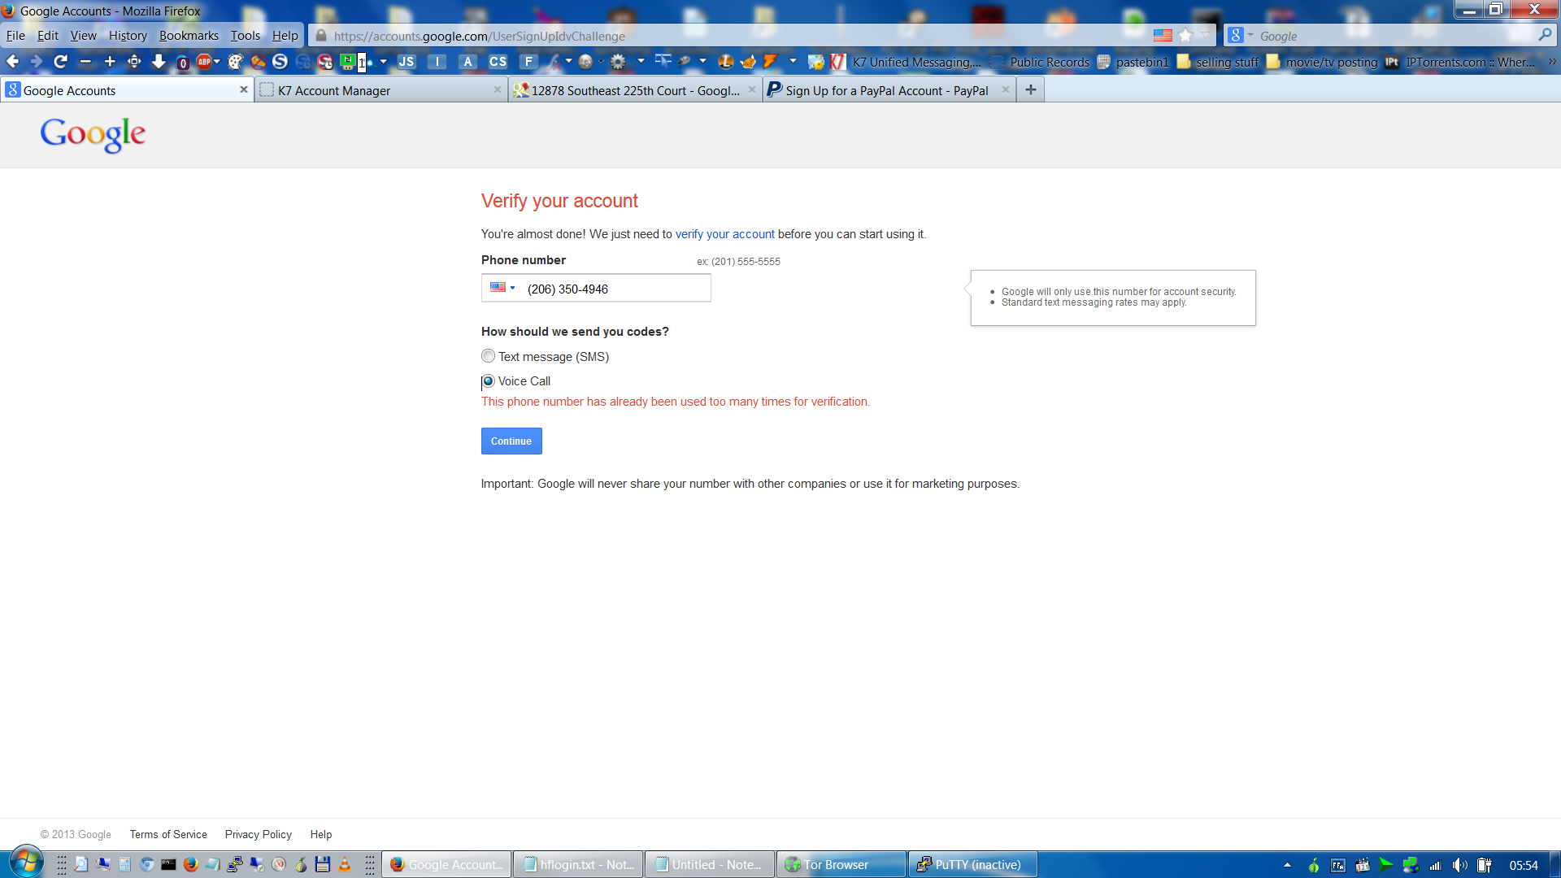Viewport: 1561px width, 878px height.
Task: Open the country flag dropdown for phone
Action: [x=502, y=288]
